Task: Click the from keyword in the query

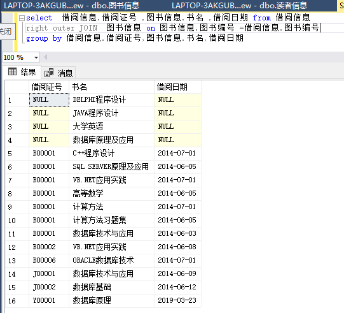Action: [262, 18]
